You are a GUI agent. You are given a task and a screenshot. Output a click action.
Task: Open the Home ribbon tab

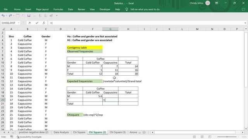point(17,9)
